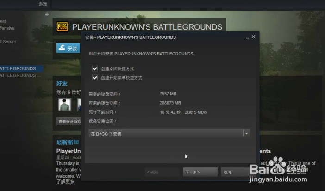Click the first friend's avatar thumbnail
This screenshot has height=191, width=325.
64,105
